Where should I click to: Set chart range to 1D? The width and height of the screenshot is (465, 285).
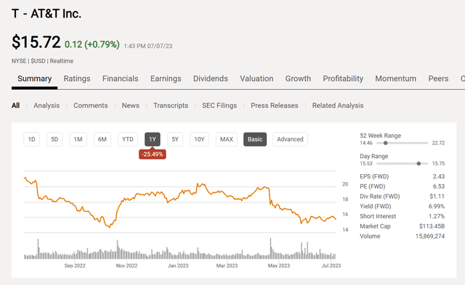coord(31,139)
